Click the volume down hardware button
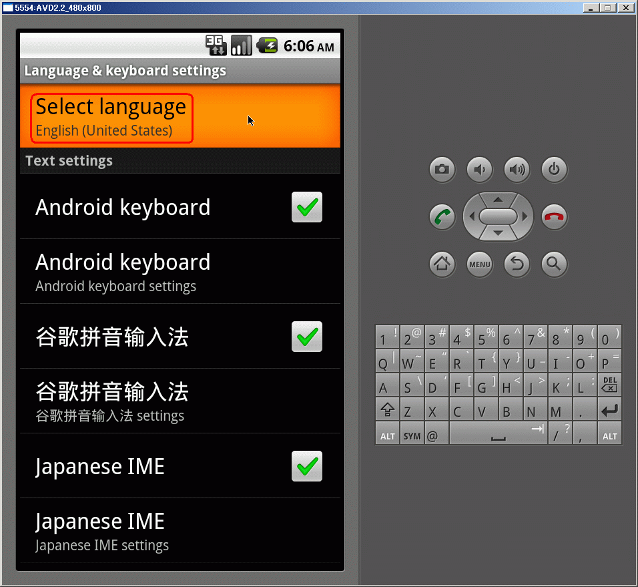This screenshot has width=638, height=587. tap(479, 170)
